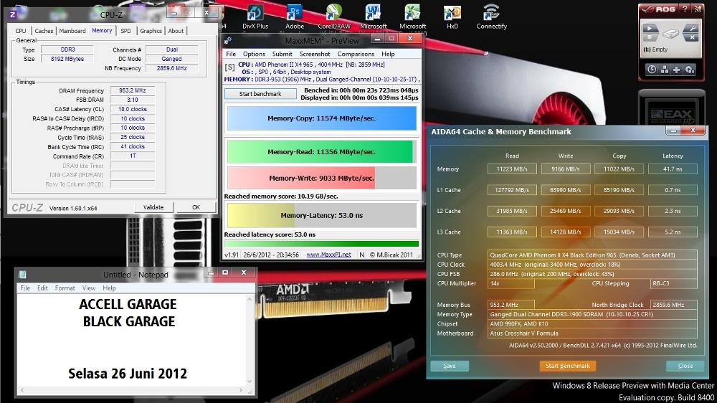This screenshot has height=403, width=717.
Task: Open the Microsoft Word desktop shortcut
Action: (x=373, y=17)
